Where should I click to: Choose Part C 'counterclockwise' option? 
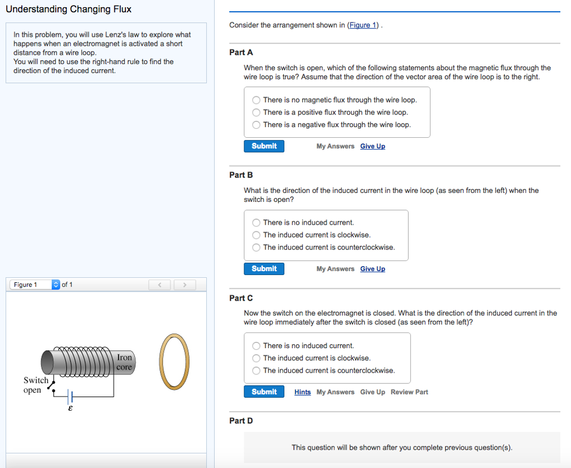[x=256, y=371]
